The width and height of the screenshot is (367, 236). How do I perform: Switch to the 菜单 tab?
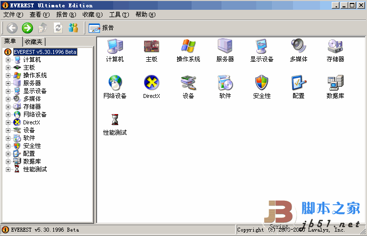[x=10, y=41]
